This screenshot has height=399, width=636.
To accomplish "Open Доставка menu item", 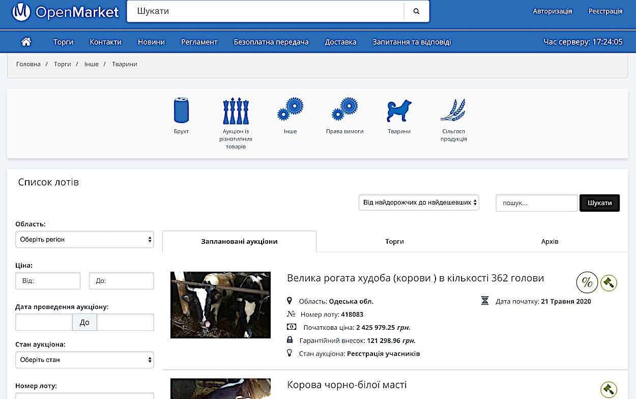I will [x=341, y=42].
